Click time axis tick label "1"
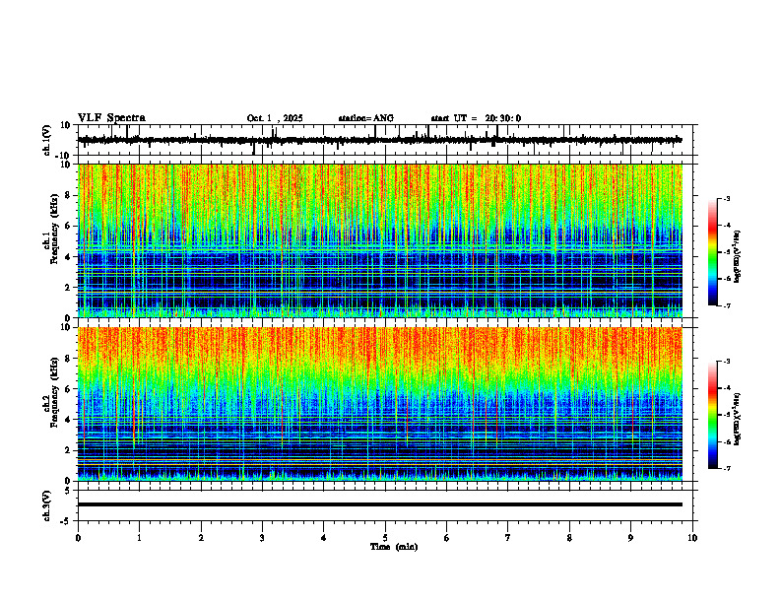 [x=139, y=538]
